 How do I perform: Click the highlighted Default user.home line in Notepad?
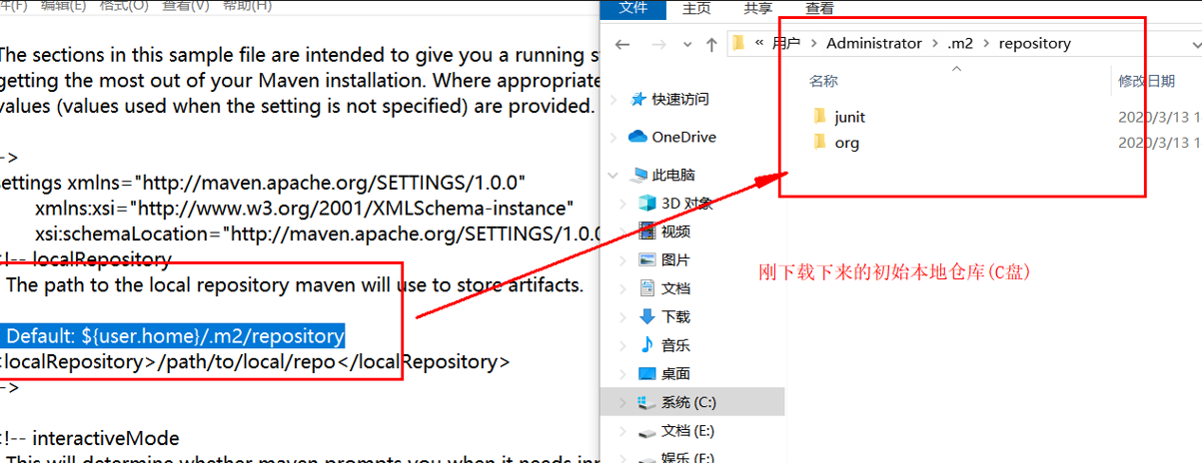pyautogui.click(x=173, y=336)
